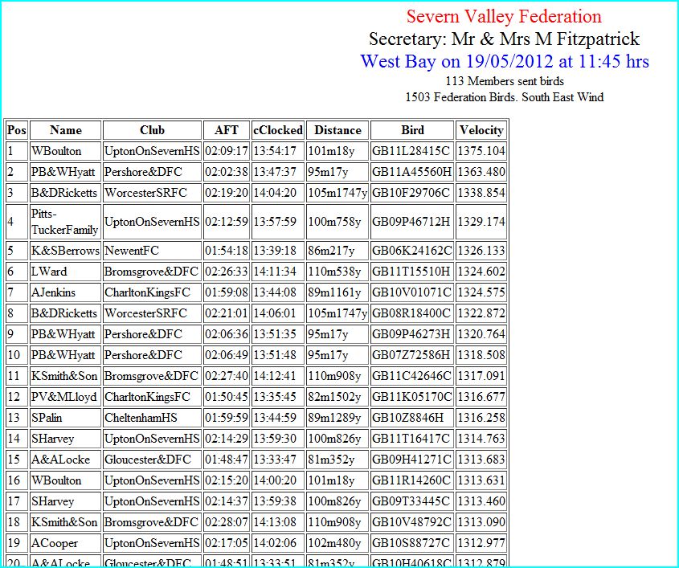Screen dimensions: 679x568
Task: Click the Severn Valley Federation heading
Action: coord(504,16)
